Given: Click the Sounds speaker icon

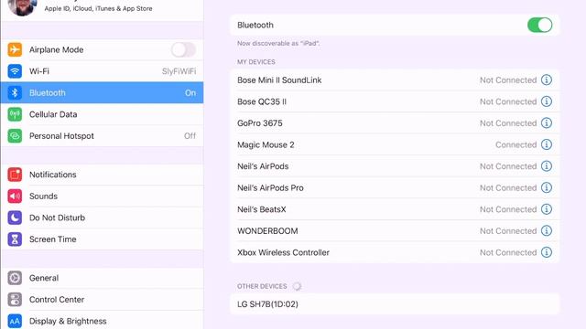Looking at the screenshot, I should (x=15, y=196).
